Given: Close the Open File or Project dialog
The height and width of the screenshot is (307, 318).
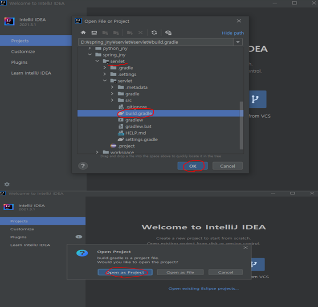Looking at the screenshot, I should point(239,21).
